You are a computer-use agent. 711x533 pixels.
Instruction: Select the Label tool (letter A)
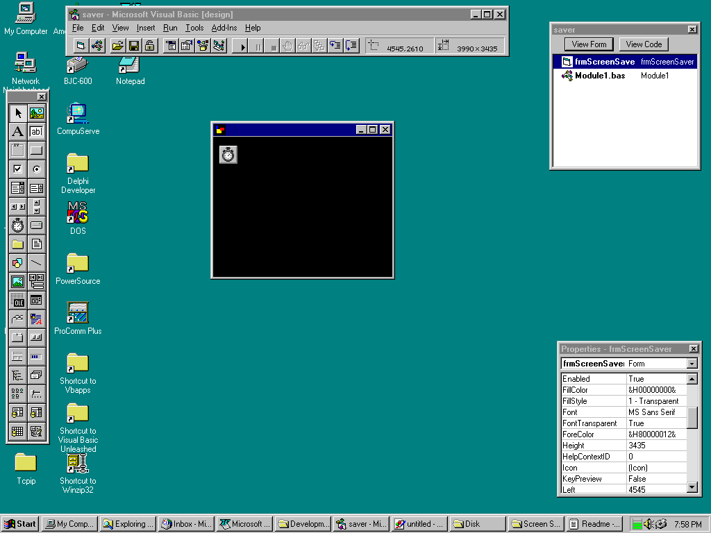[x=17, y=131]
